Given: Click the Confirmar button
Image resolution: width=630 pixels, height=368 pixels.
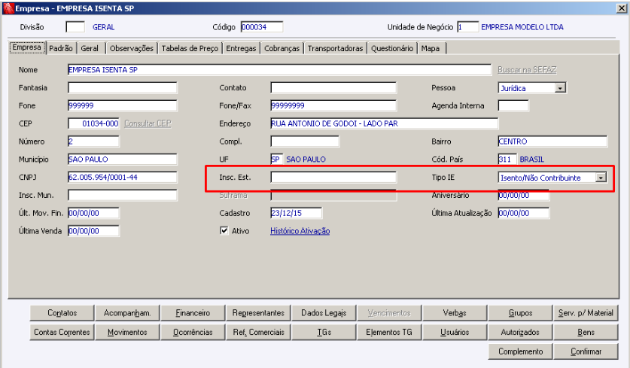Looking at the screenshot, I should pos(586,351).
